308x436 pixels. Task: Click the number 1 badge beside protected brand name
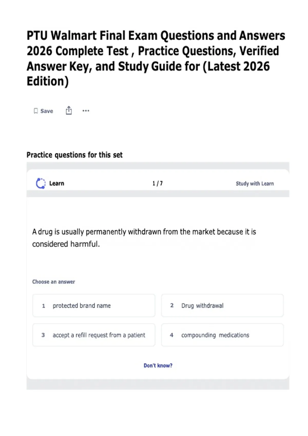[43, 306]
